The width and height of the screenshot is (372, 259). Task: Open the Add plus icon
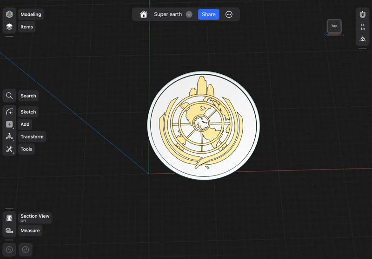pyautogui.click(x=9, y=124)
